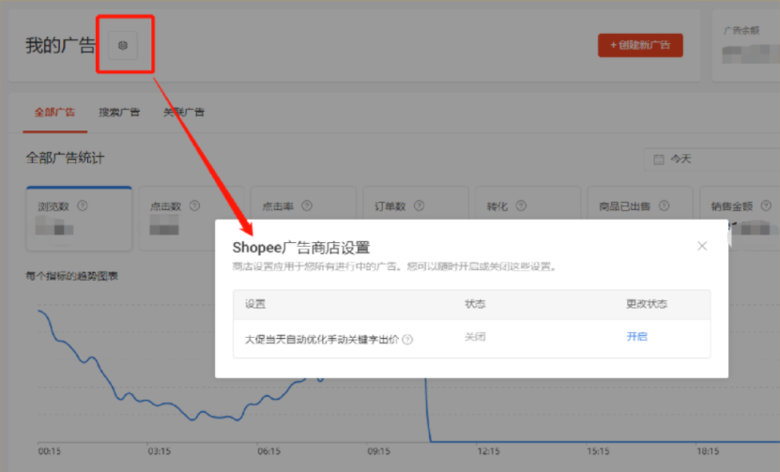Click the 12:15 axis label on chart
The image size is (780, 472).
[488, 451]
